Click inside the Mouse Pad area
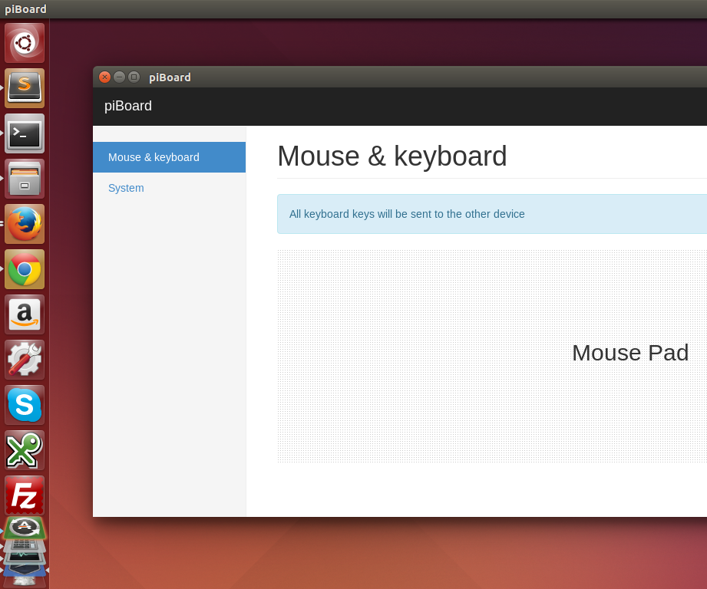This screenshot has height=589, width=707. [491, 355]
